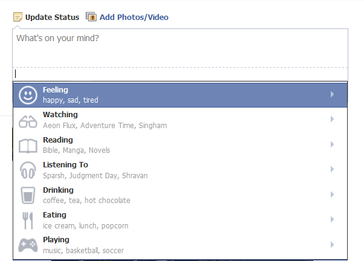Select the Watching menu entry label
The image size is (364, 261).
(60, 115)
